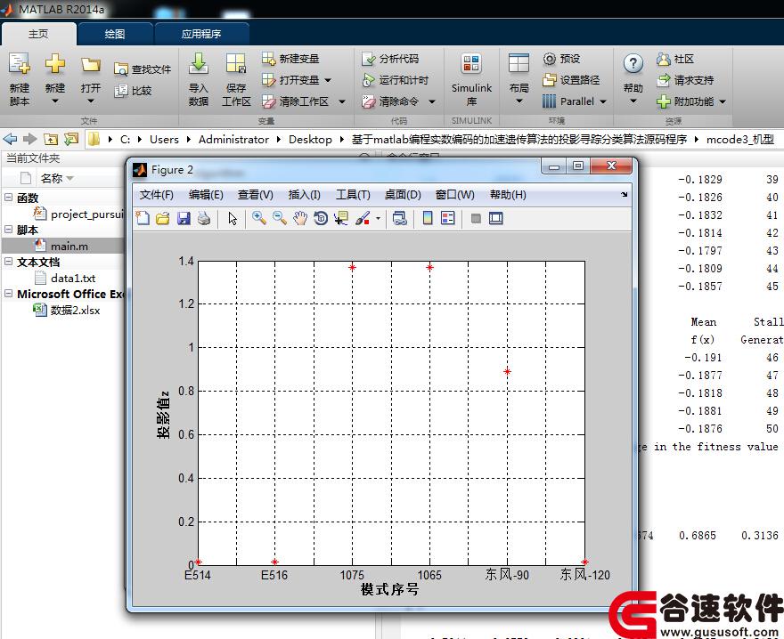This screenshot has height=639, width=784.
Task: Click Analyze Code (分析代码)
Action: tap(390, 59)
